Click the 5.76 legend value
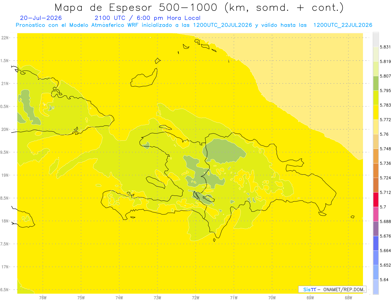The width and height of the screenshot is (391, 302). click(x=384, y=134)
